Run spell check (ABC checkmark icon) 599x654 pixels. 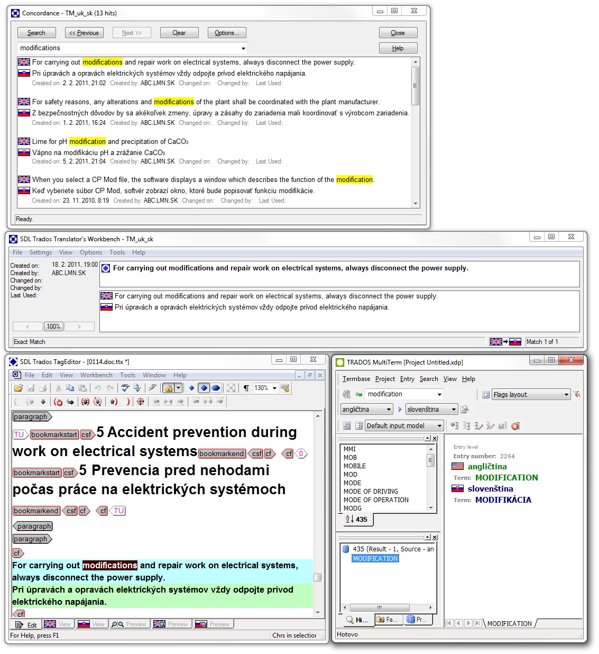click(125, 388)
